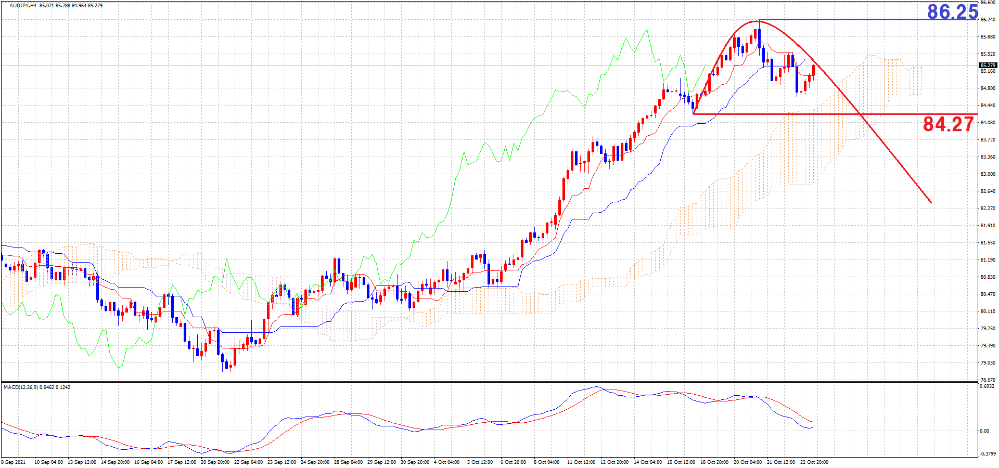The width and height of the screenshot is (999, 468).
Task: Click the 78.670 bottom price scale value
Action: tap(988, 380)
